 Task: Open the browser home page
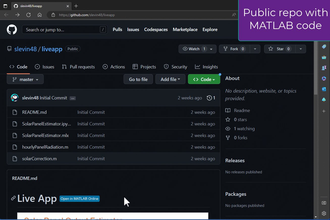[x=40, y=15]
